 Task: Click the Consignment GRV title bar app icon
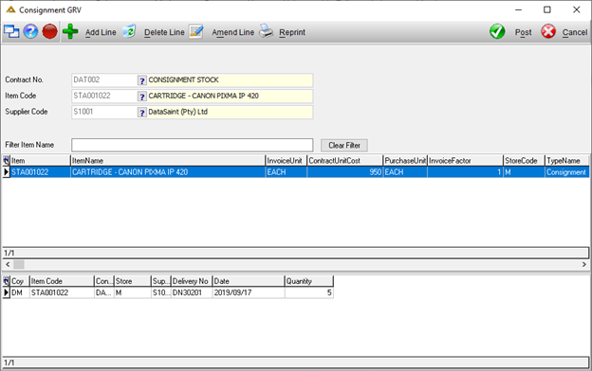[10, 9]
